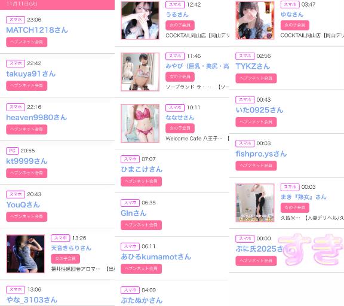Click みやび profile name link

pos(197,66)
